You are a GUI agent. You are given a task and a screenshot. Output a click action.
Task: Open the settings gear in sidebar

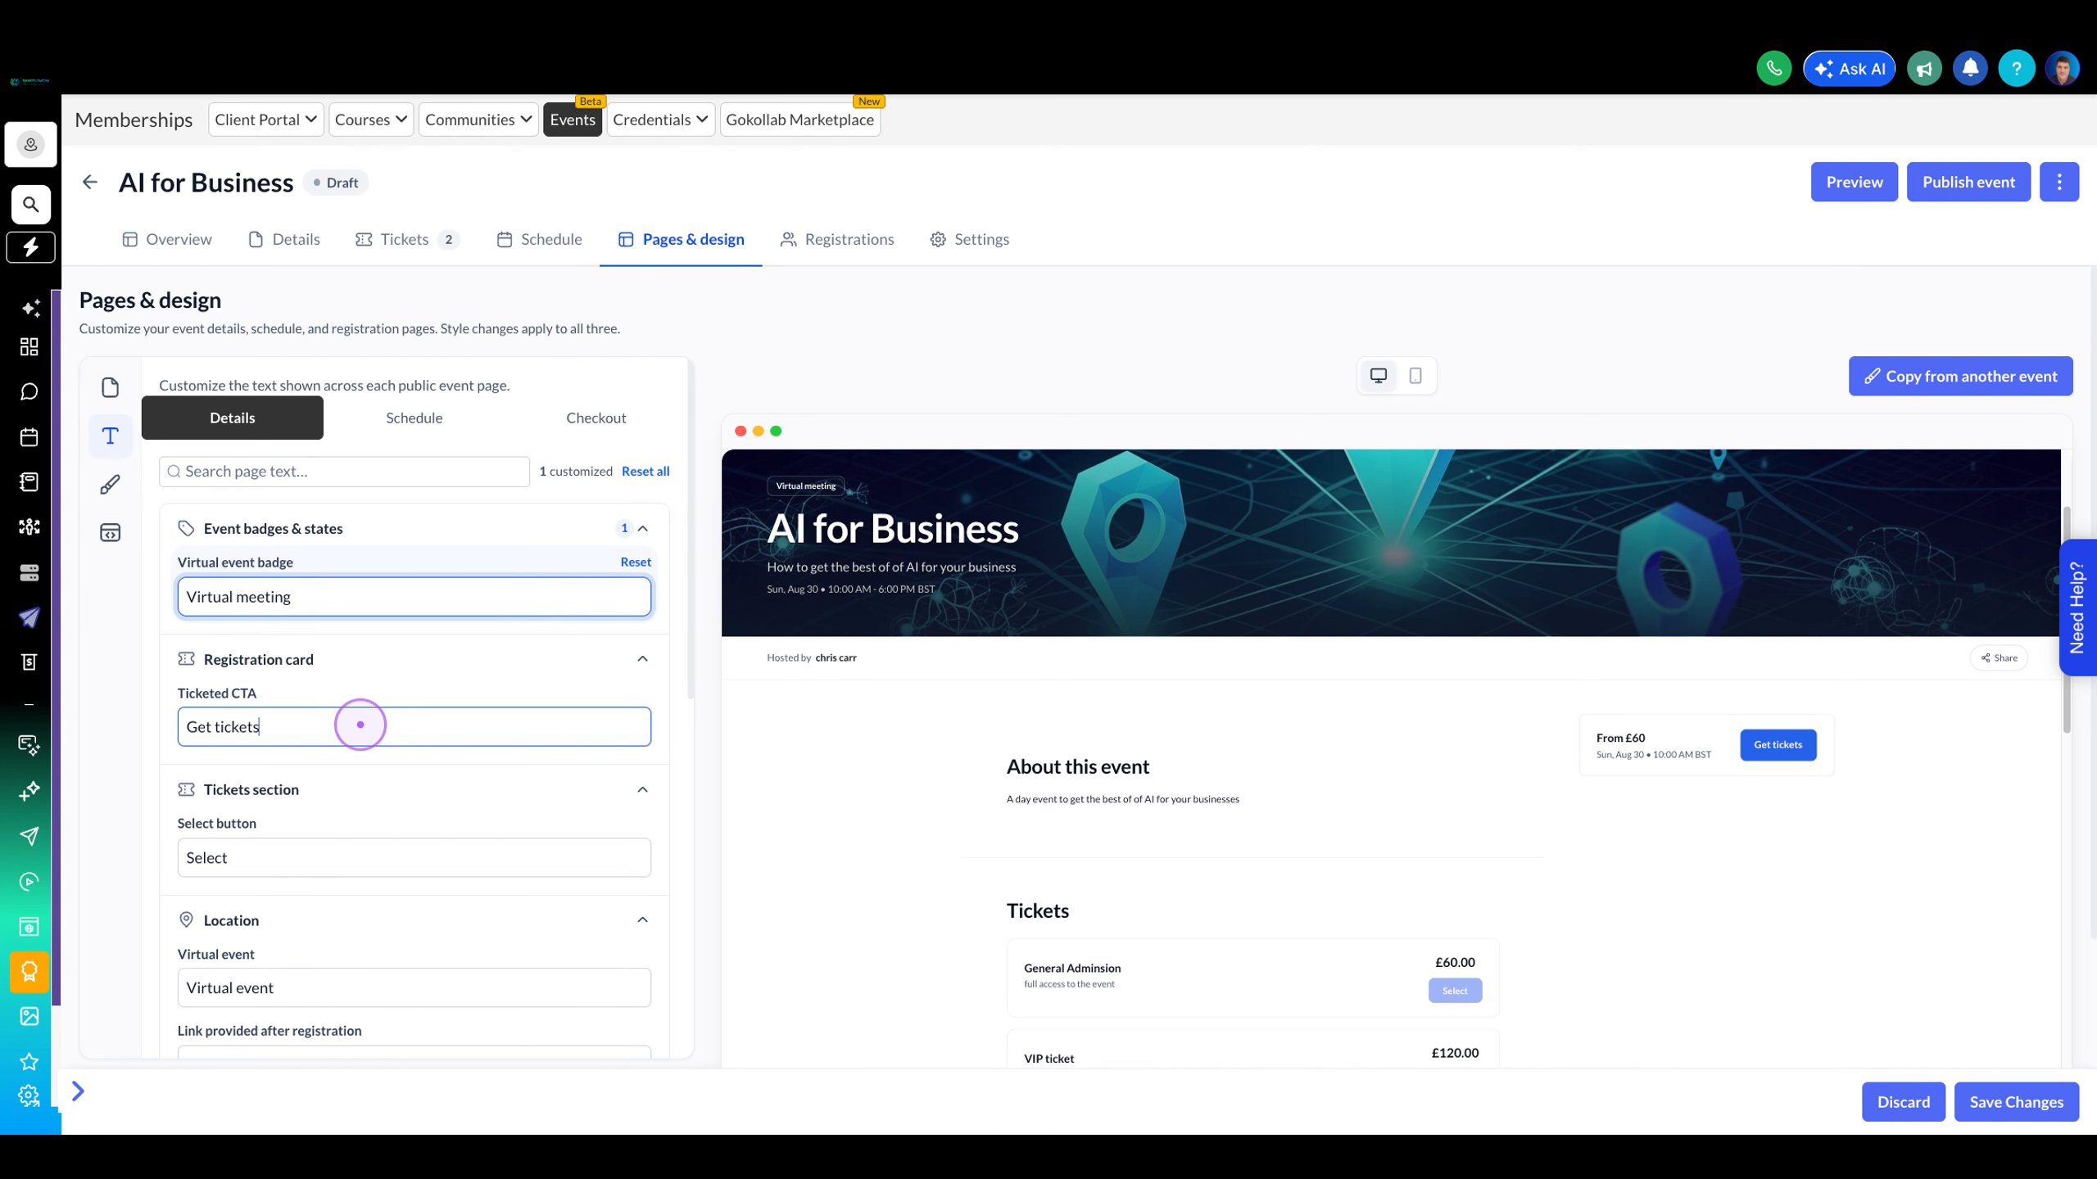pos(29,1095)
